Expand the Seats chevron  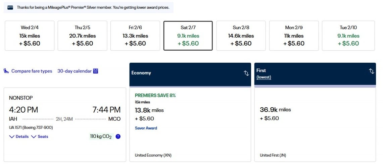(34, 136)
